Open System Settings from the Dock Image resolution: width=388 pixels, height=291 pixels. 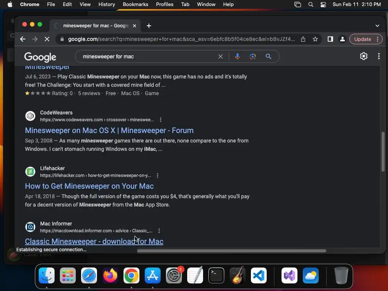pos(174,275)
